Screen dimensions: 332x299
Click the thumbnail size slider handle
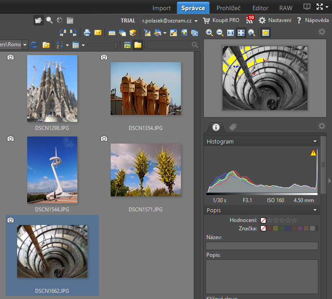(x=115, y=45)
